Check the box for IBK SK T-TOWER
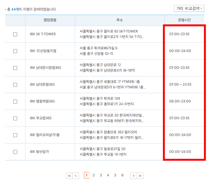219x190 pixels. (15, 34)
